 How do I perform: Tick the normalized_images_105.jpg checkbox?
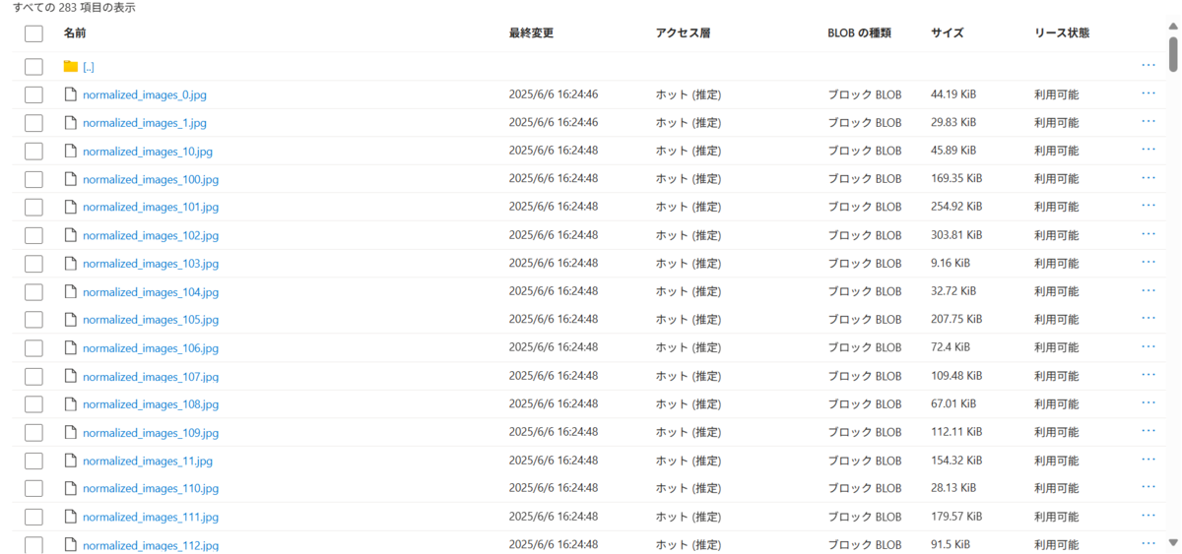click(33, 320)
